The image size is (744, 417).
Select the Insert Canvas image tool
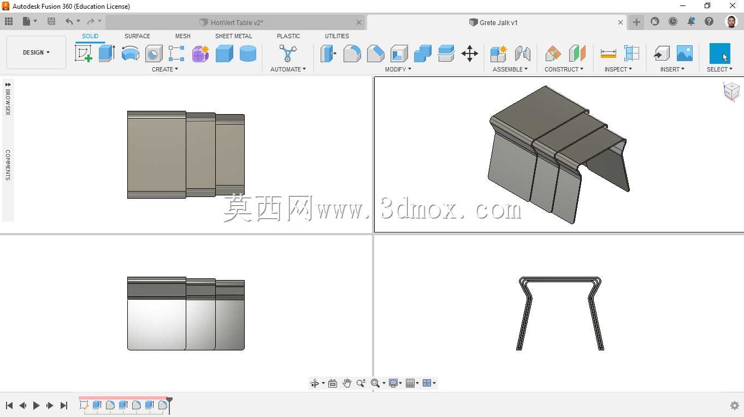tap(684, 53)
